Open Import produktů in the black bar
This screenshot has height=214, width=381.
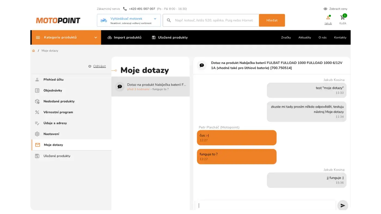(x=125, y=37)
